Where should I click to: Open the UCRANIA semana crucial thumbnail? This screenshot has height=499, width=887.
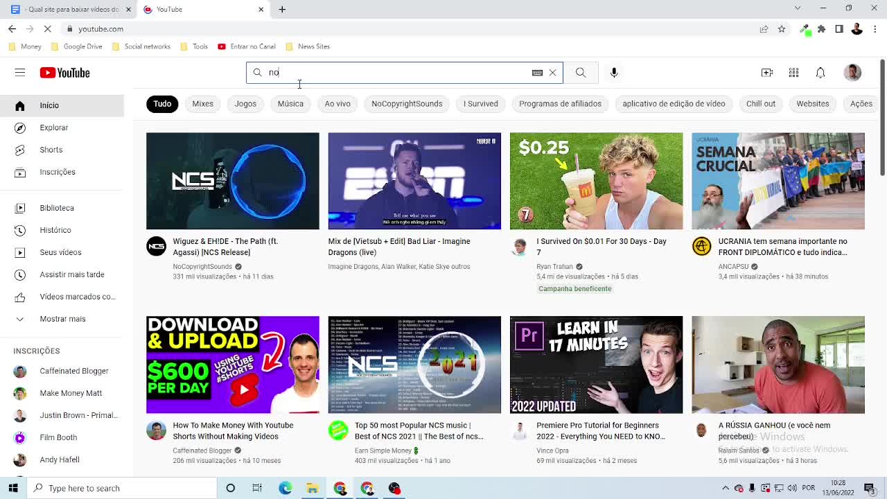778,181
